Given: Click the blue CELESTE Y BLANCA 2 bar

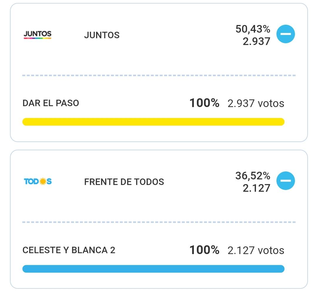Looking at the screenshot, I should (153, 269).
